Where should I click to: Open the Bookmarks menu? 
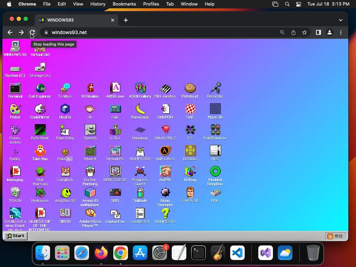(124, 4)
